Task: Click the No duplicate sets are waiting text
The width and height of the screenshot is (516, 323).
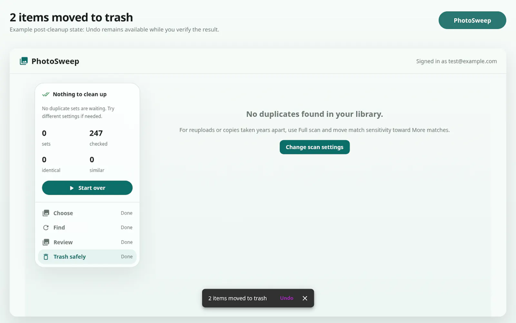Action: 78,112
